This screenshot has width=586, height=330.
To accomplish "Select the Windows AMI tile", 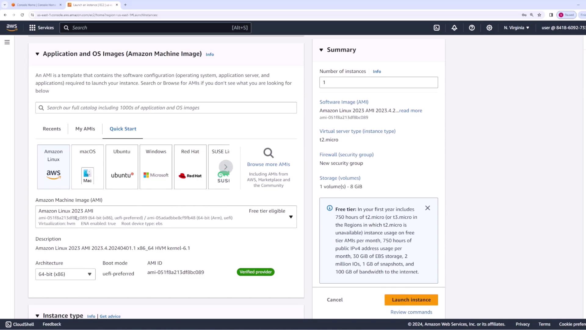I will point(156,167).
